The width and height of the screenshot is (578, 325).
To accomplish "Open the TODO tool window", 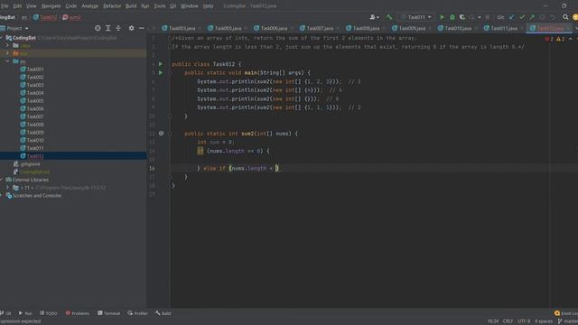I will coord(48,313).
